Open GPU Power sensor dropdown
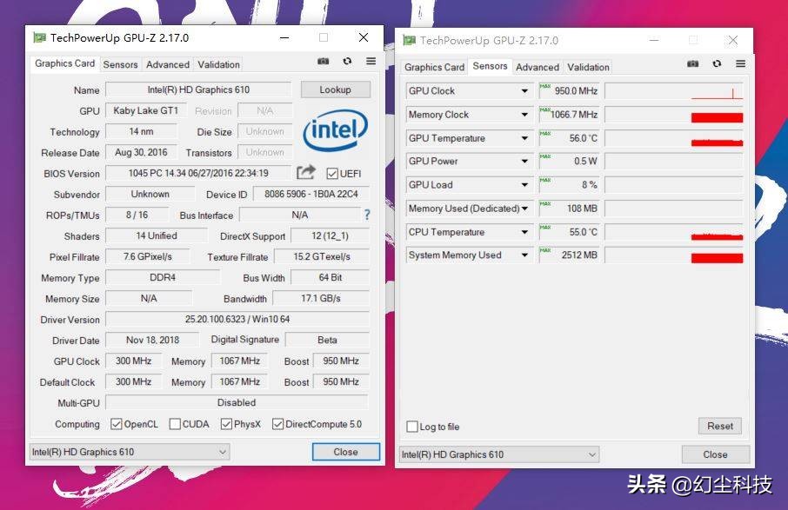This screenshot has width=788, height=510. (524, 162)
